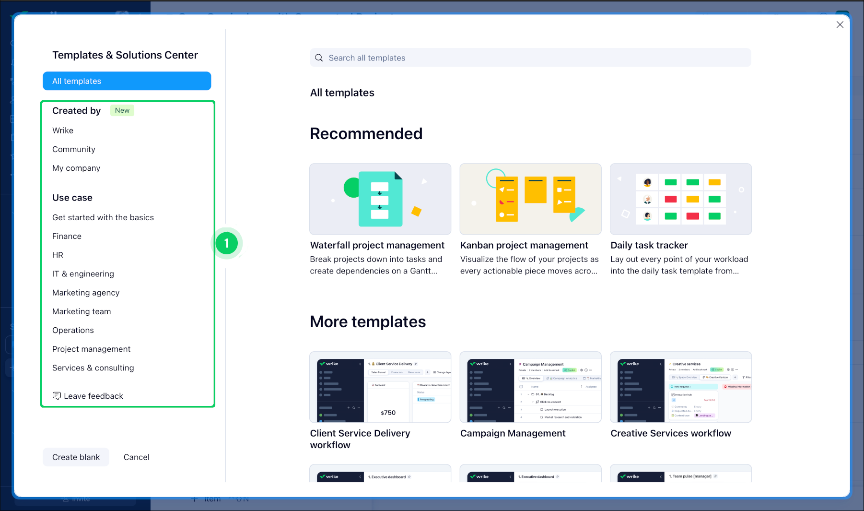864x511 pixels.
Task: Filter templates created by Wrike
Action: (63, 131)
